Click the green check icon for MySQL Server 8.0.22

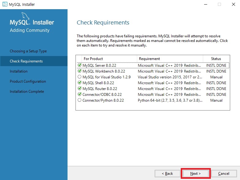point(79,65)
